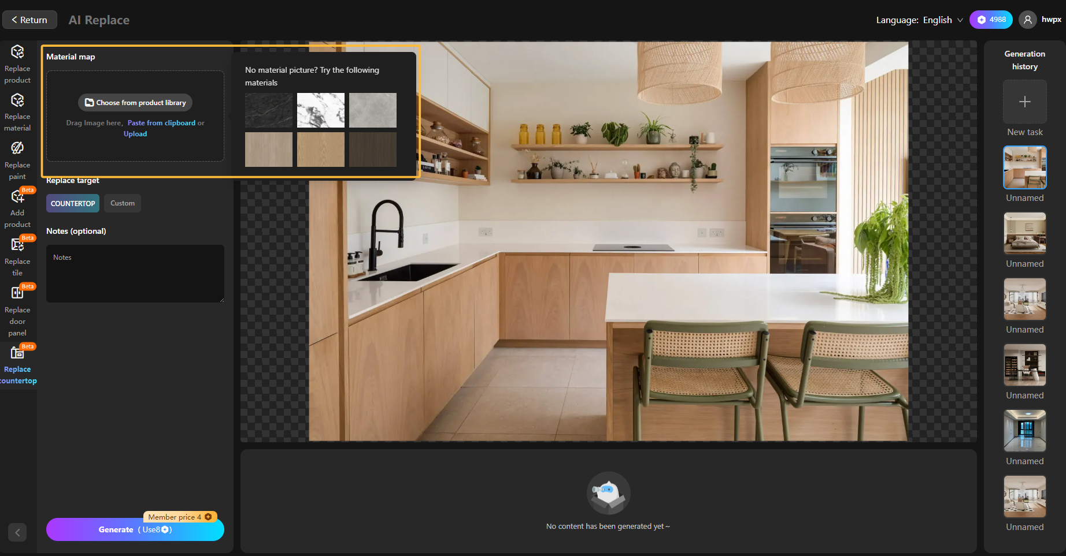
Task: Open the last Unnamed history thumbnail
Action: [1025, 497]
